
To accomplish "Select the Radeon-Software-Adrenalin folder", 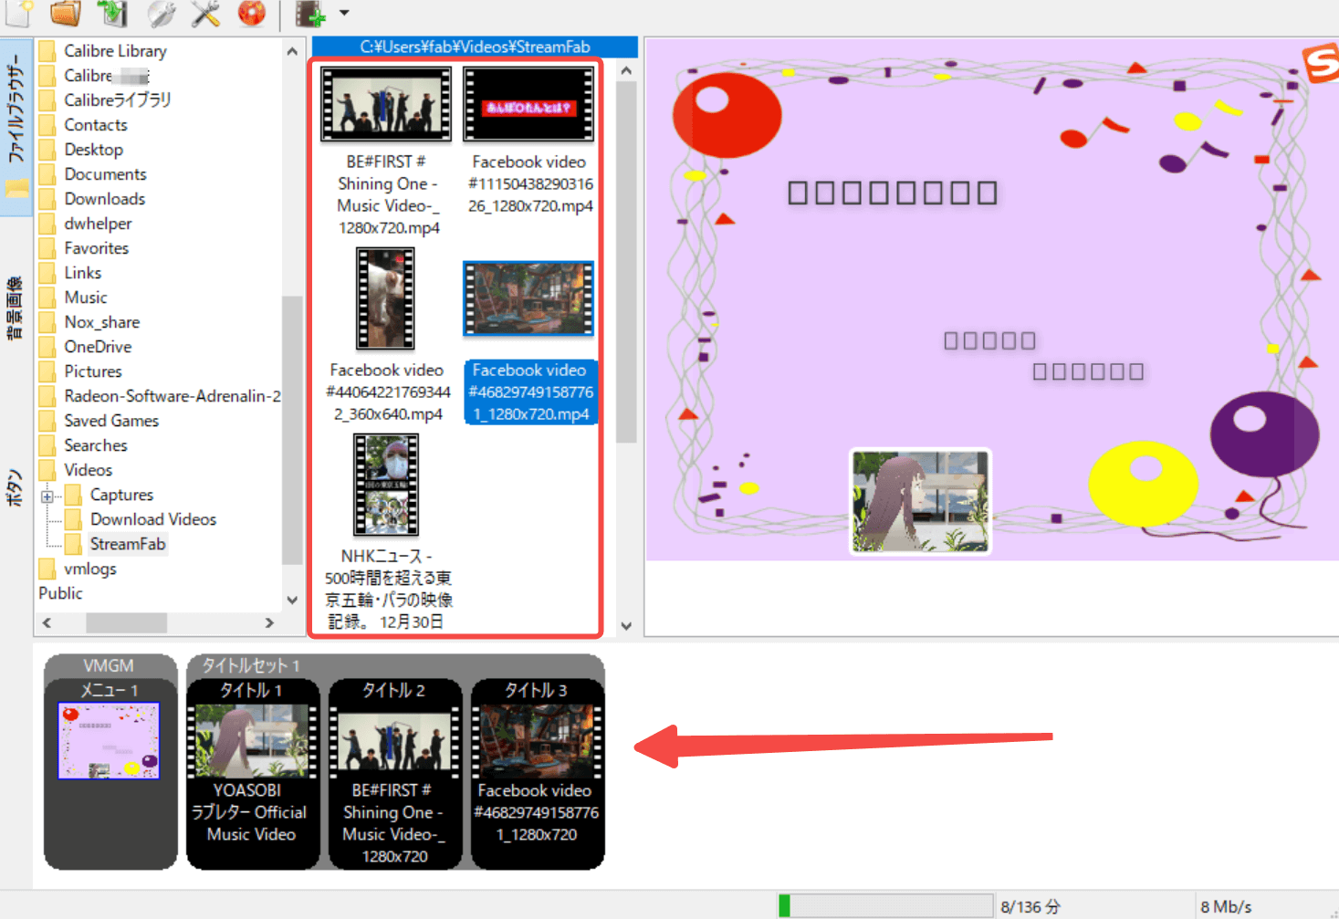I will pyautogui.click(x=172, y=396).
